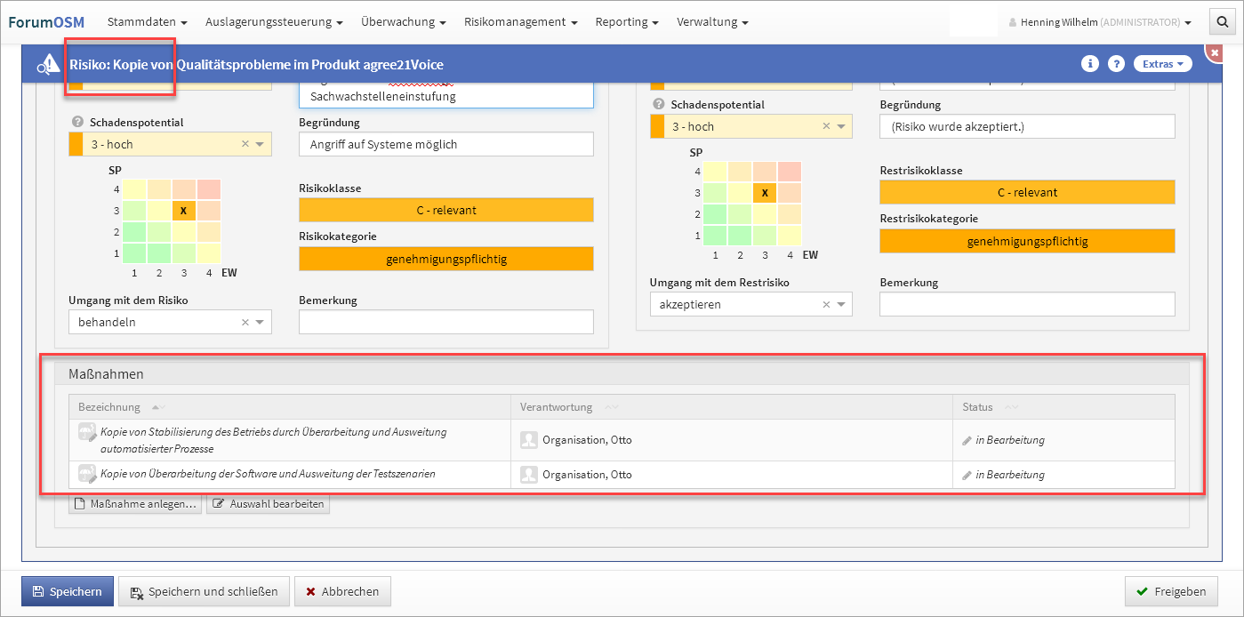This screenshot has height=617, width=1244.
Task: Clear the 'akzeptieren' selection with X
Action: point(826,304)
